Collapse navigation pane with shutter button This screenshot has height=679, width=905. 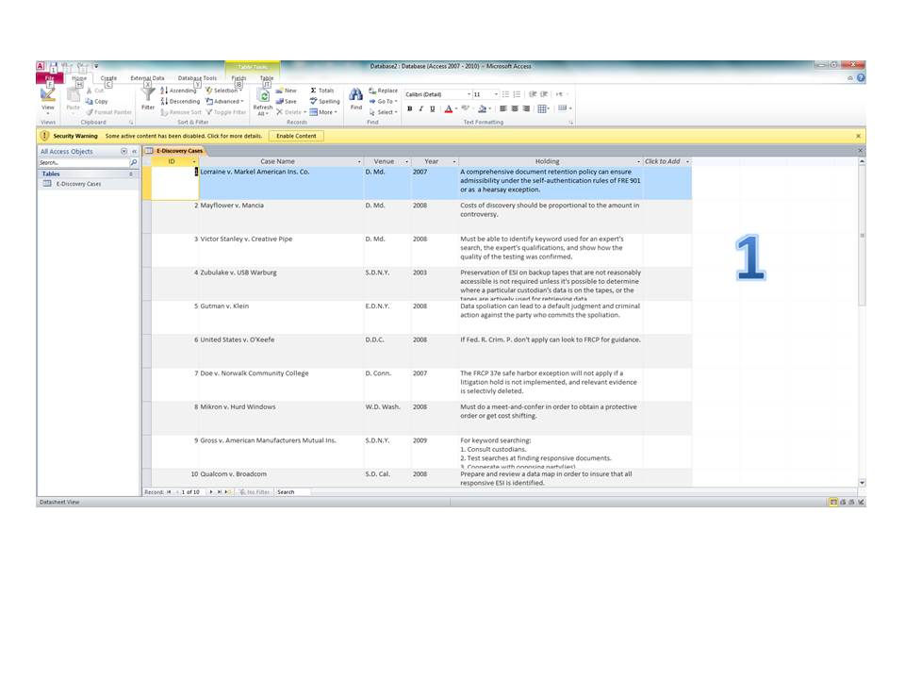134,151
